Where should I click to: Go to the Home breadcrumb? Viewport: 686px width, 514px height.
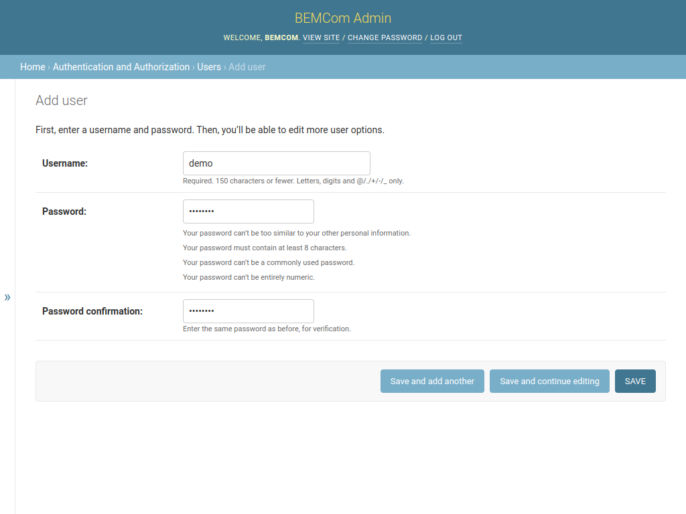coord(33,67)
